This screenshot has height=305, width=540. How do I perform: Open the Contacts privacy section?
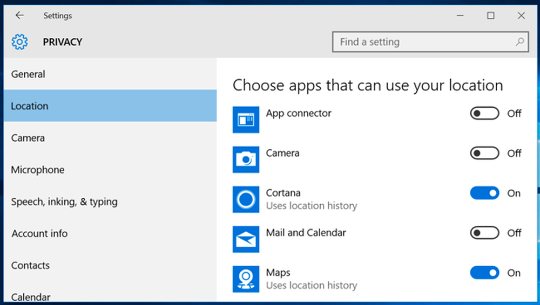[110, 266]
